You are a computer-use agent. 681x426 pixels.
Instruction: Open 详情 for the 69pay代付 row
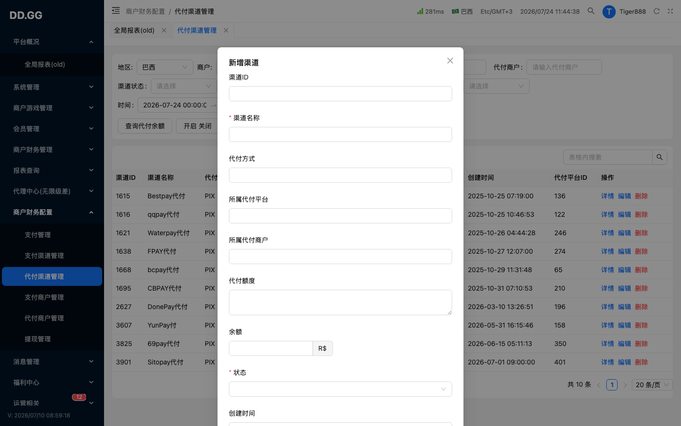coord(608,344)
